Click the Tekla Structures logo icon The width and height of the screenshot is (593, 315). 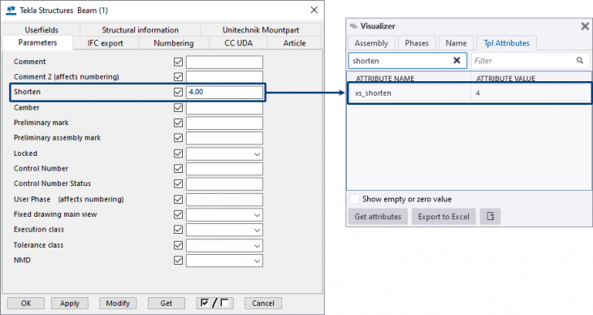(11, 11)
